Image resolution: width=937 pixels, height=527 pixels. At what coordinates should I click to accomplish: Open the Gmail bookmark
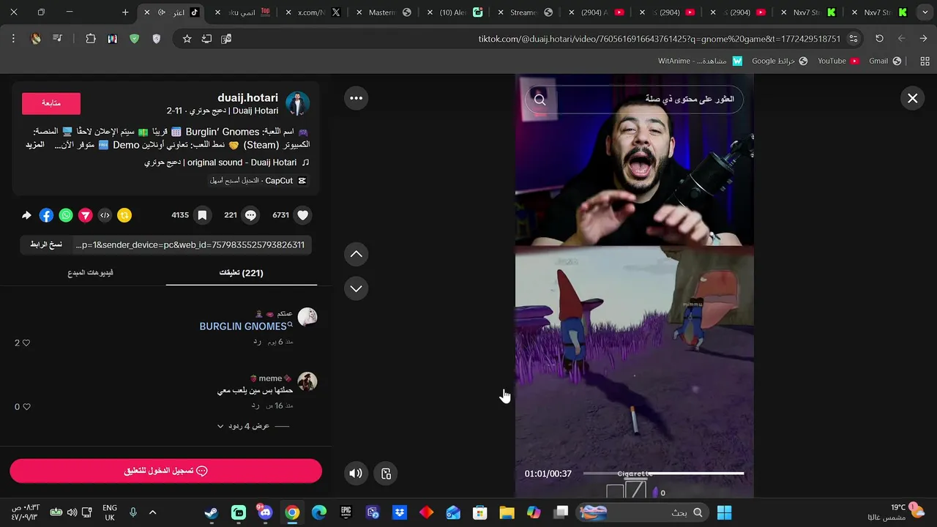886,61
